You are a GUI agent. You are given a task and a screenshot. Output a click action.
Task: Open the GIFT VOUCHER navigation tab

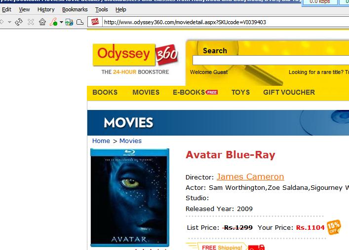coord(289,92)
